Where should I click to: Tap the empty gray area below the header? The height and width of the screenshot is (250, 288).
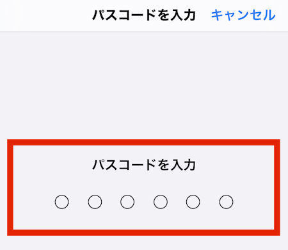[x=144, y=85]
